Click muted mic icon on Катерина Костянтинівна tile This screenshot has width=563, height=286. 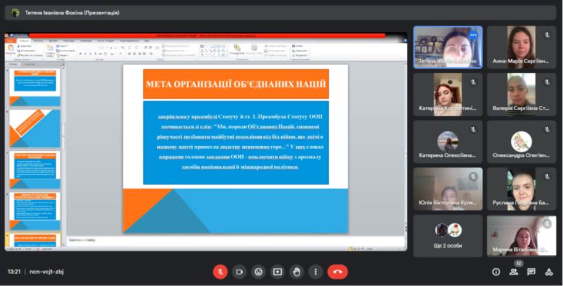473,82
